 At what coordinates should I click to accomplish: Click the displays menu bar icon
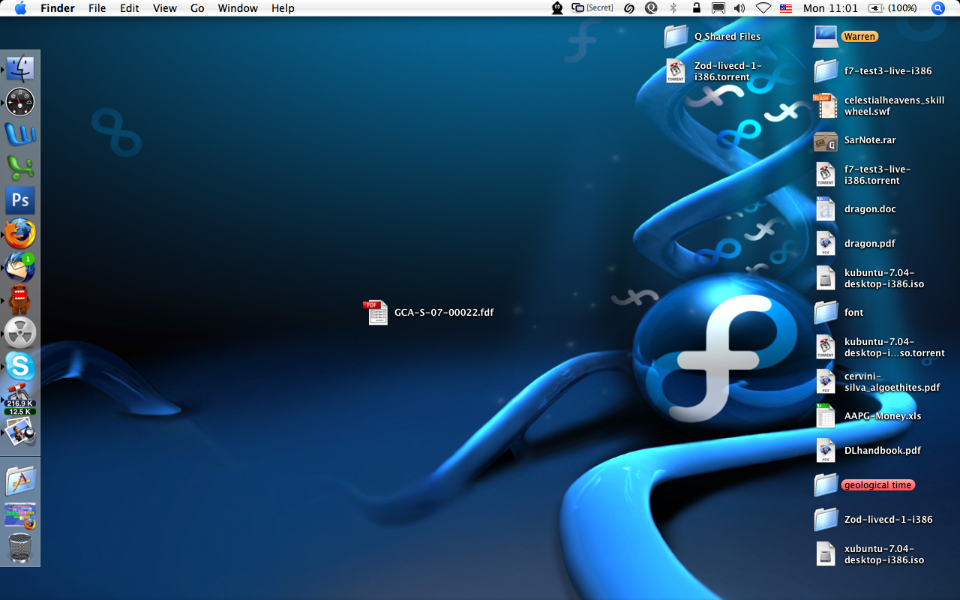point(718,8)
